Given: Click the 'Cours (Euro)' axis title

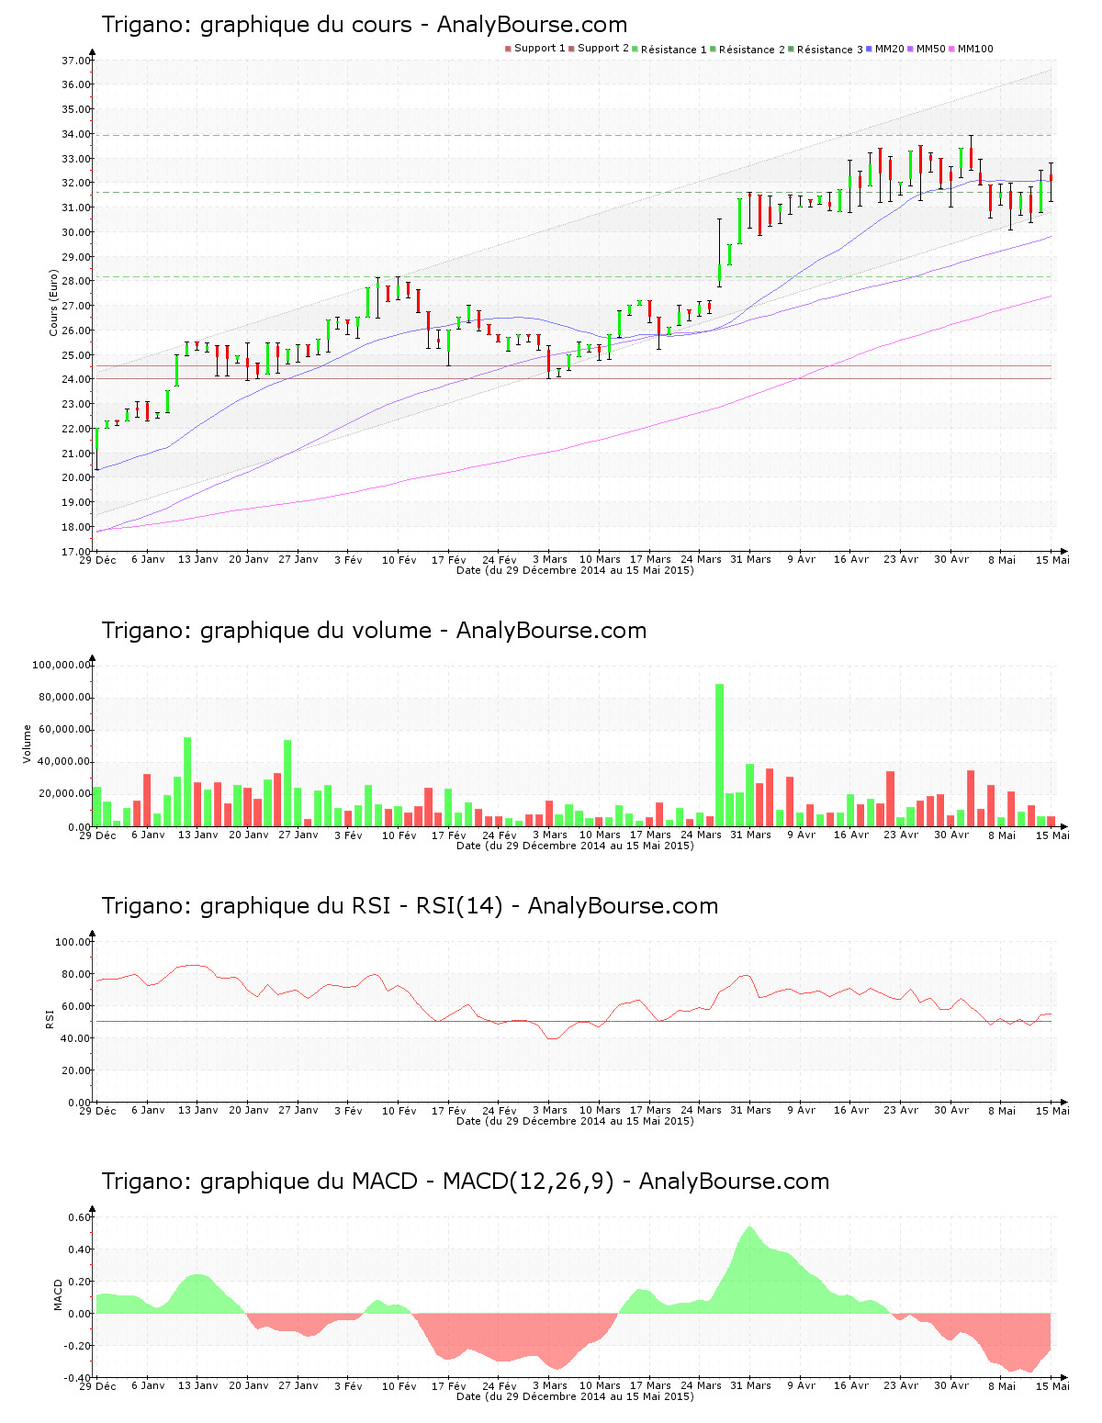Looking at the screenshot, I should point(54,303).
